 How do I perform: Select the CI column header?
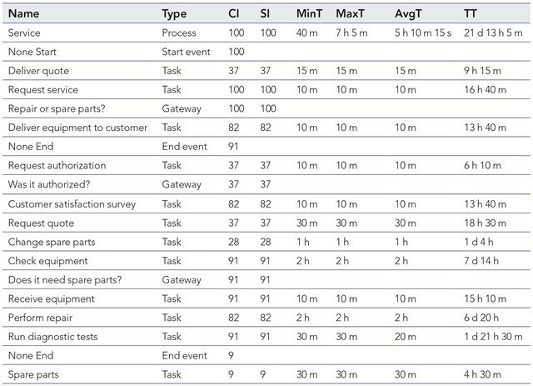click(234, 14)
